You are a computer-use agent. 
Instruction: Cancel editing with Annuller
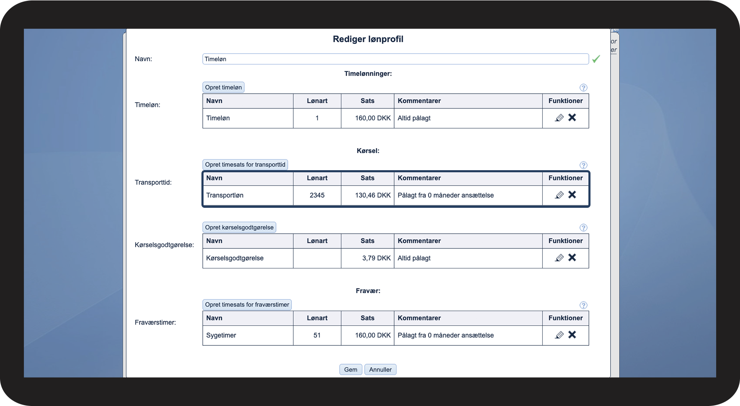point(381,370)
